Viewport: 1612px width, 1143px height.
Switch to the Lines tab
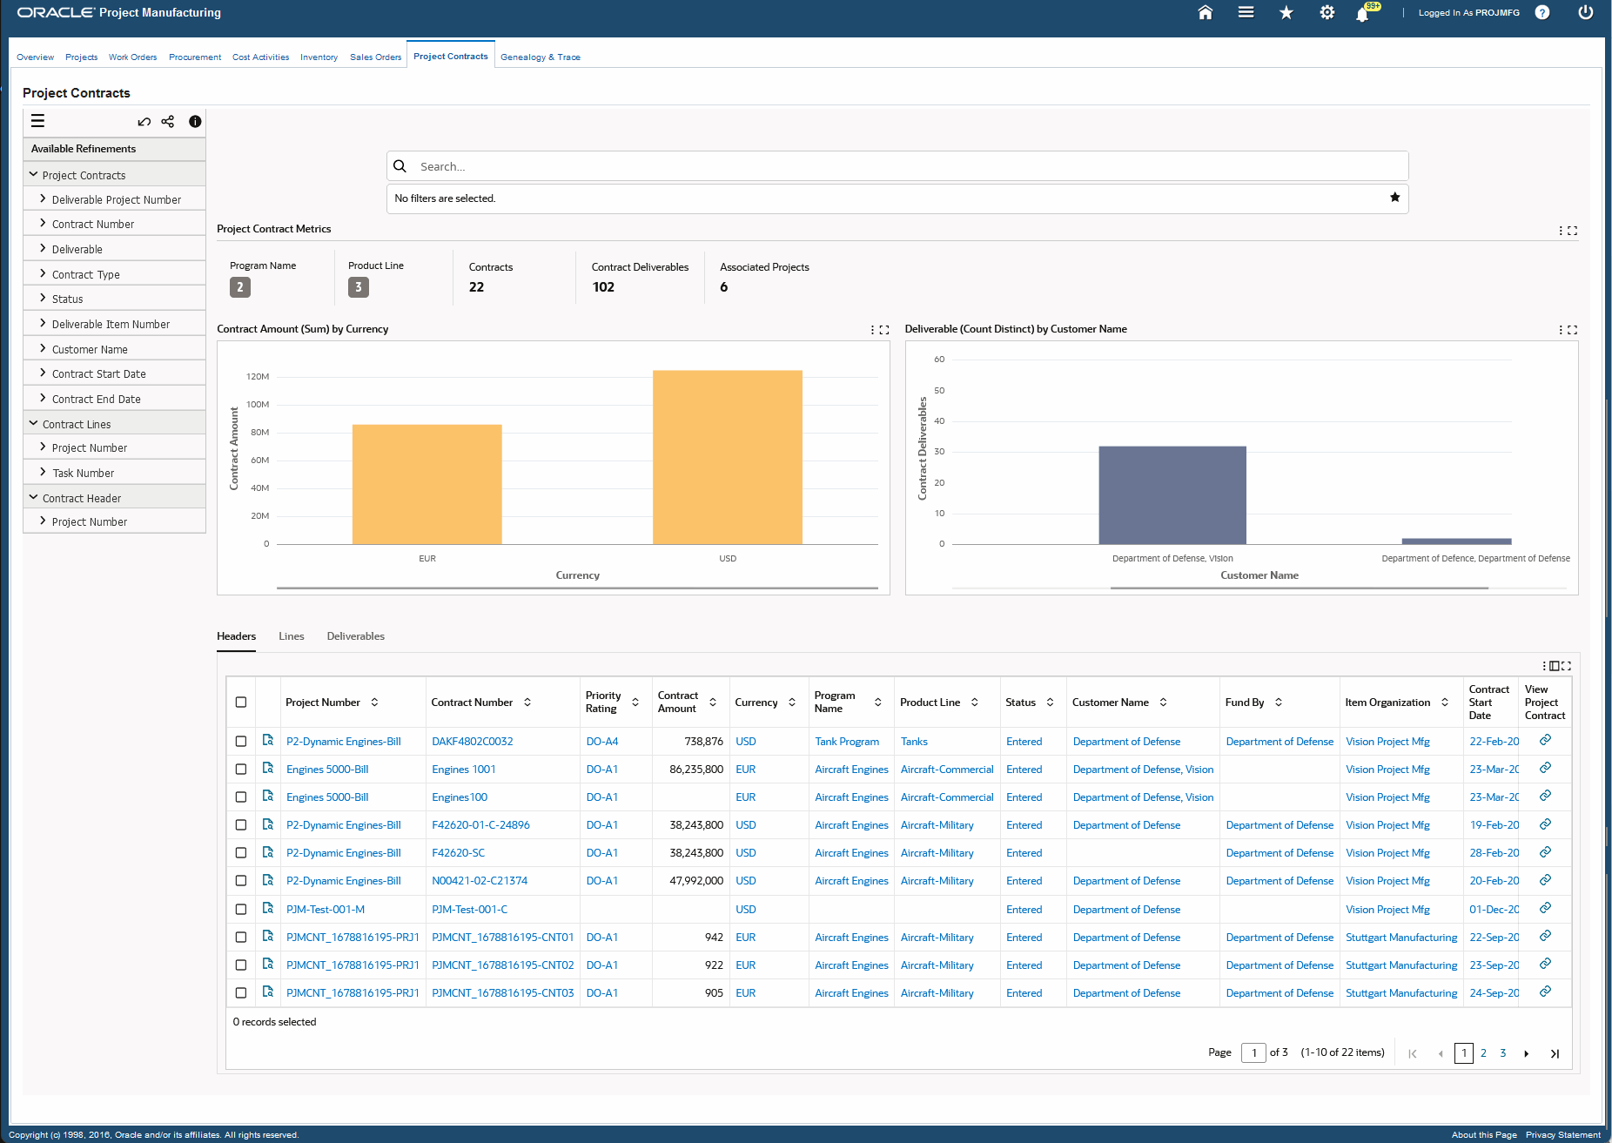pos(292,636)
